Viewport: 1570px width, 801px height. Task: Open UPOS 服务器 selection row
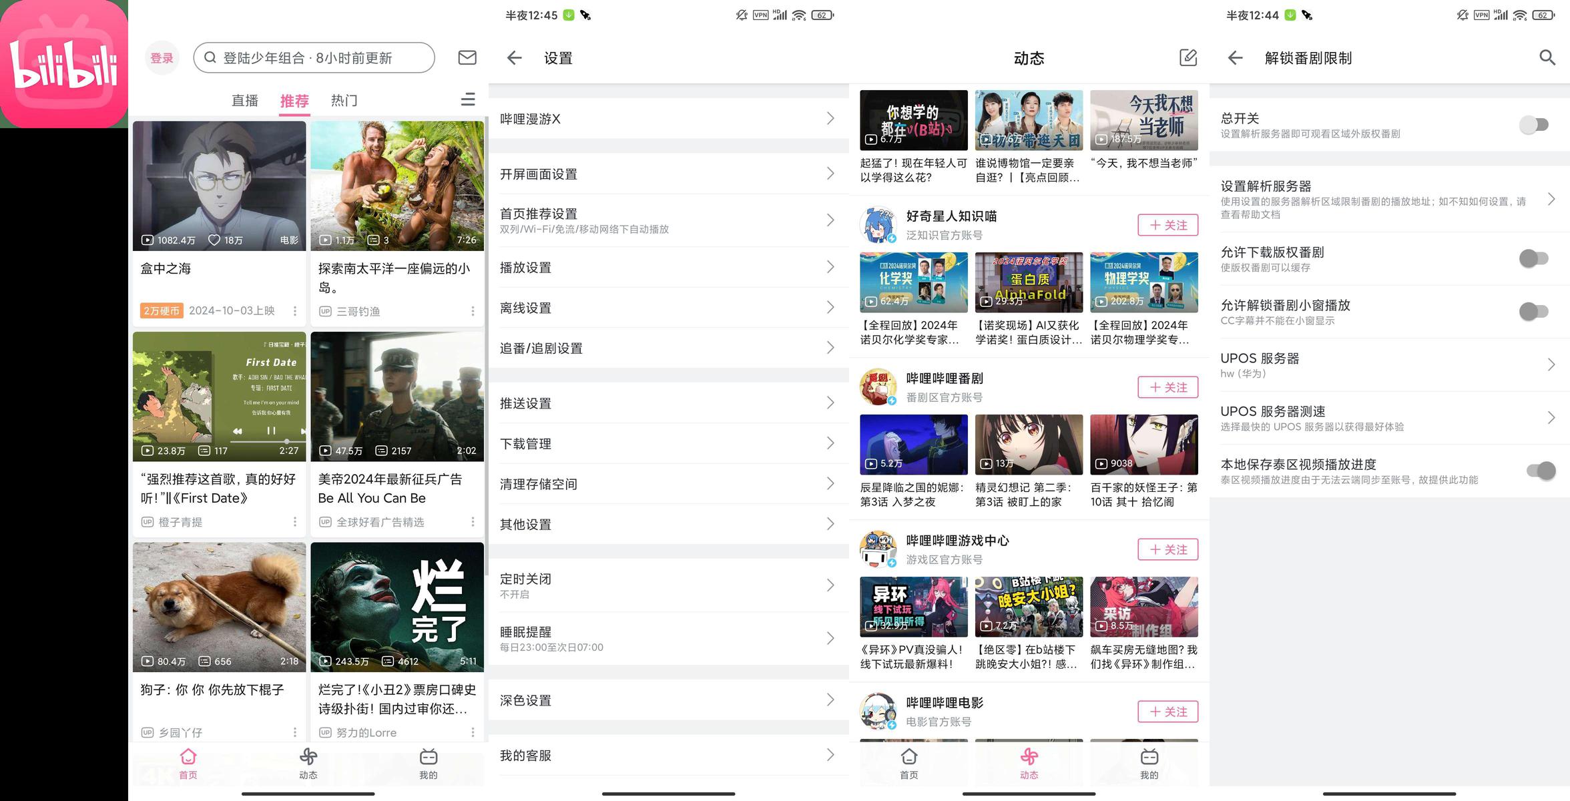[1390, 364]
